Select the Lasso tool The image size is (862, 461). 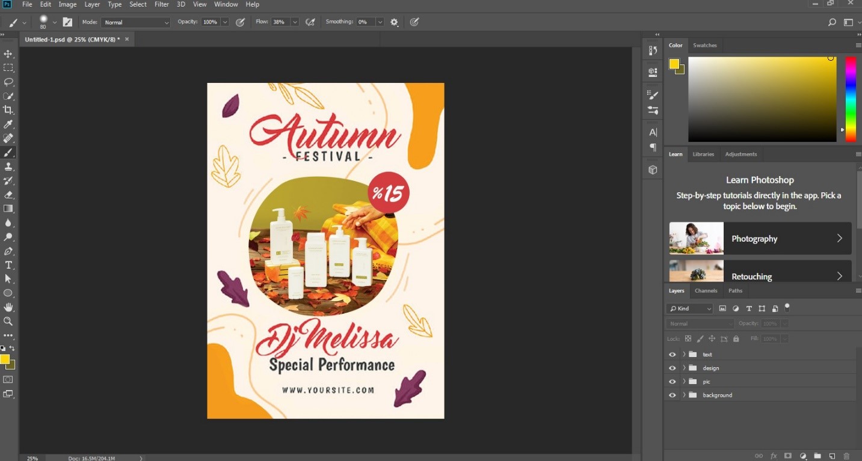coord(8,82)
